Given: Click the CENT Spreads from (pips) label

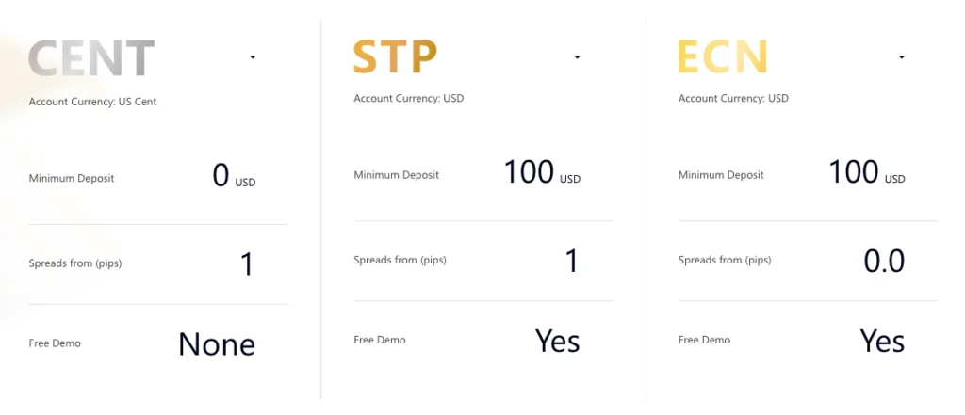Looking at the screenshot, I should [x=75, y=263].
